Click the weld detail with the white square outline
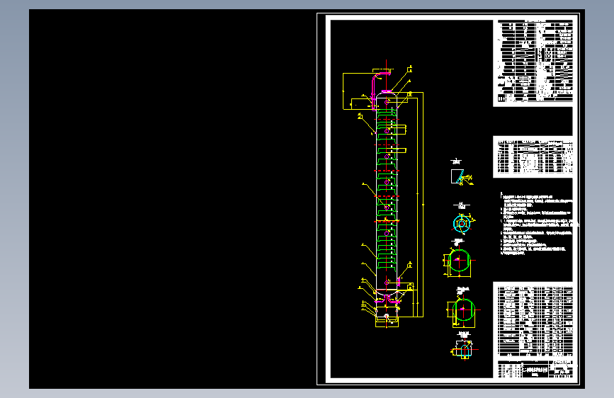Viewport: 614px width, 398px height. (x=461, y=176)
